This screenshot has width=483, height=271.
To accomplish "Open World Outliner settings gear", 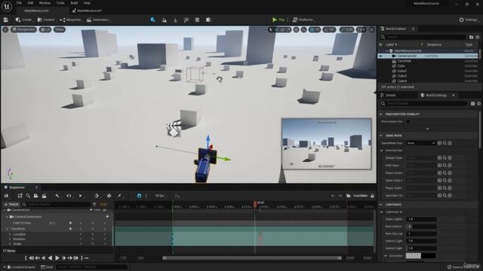I will 478,37.
